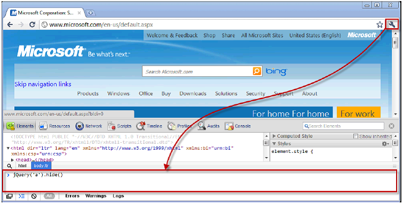The height and width of the screenshot is (204, 403).
Task: Open the Elements devtools panel
Action: [x=20, y=126]
